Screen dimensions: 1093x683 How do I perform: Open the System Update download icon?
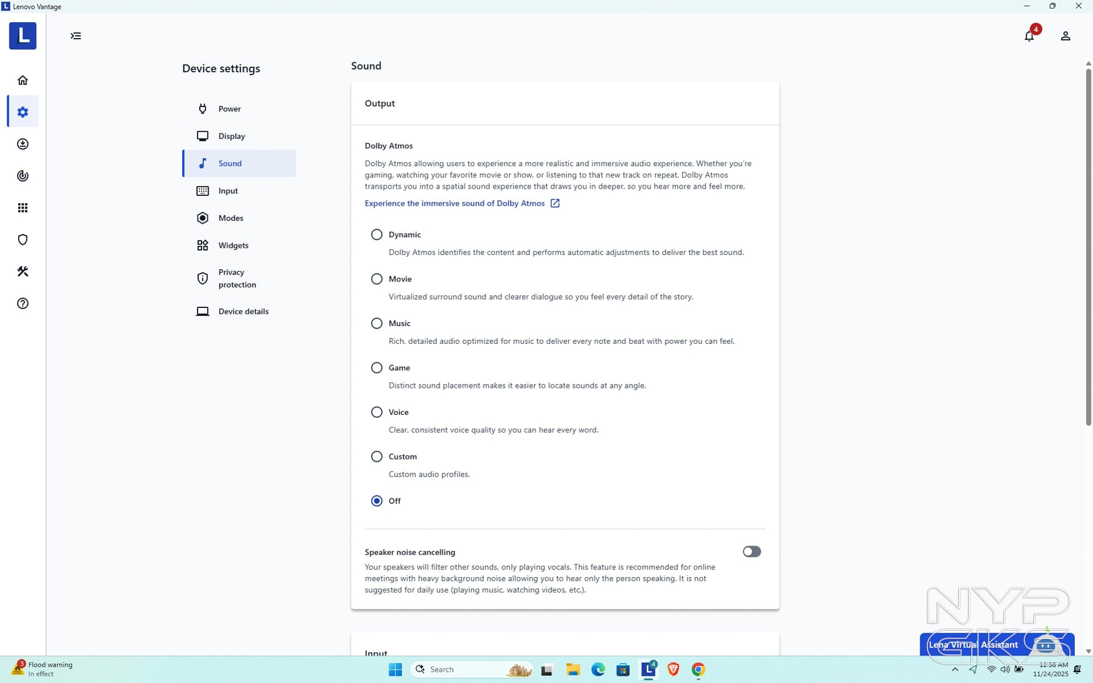pyautogui.click(x=23, y=144)
